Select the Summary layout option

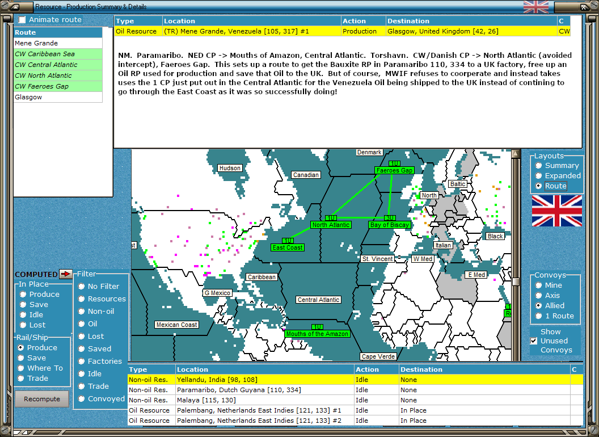tap(539, 166)
